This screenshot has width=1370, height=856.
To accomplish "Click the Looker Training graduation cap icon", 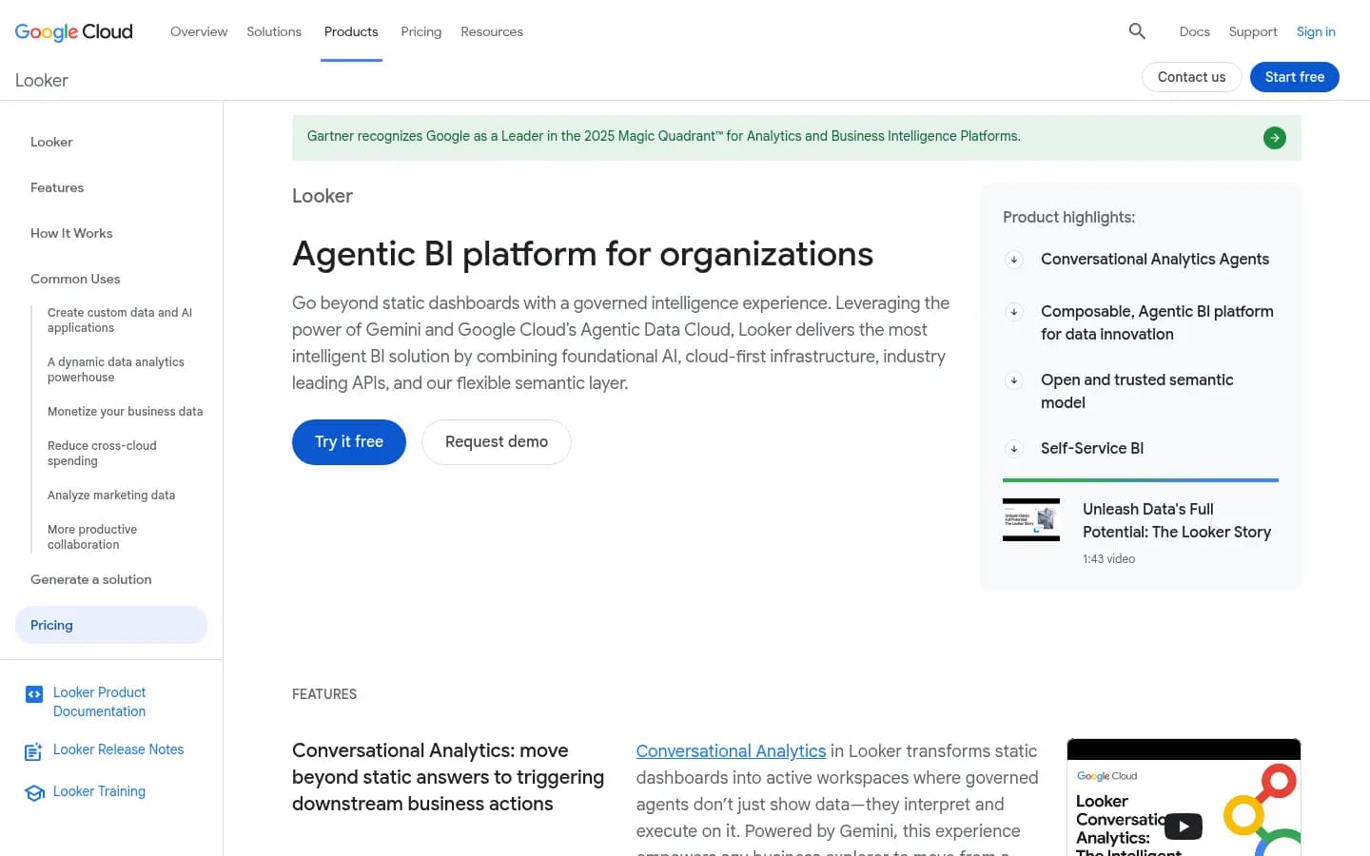I will [34, 792].
